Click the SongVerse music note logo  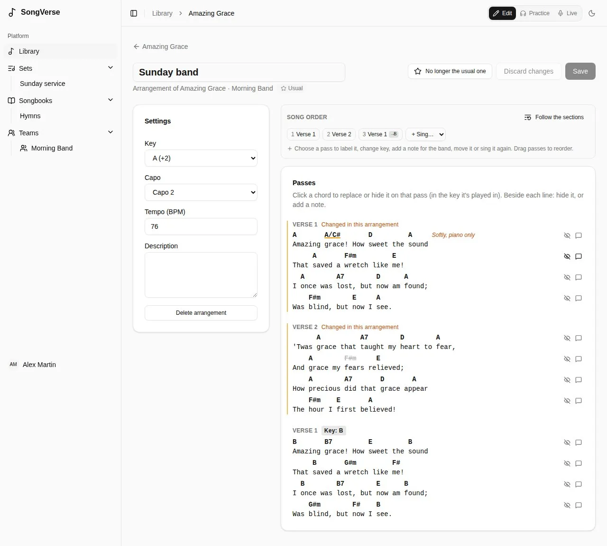(x=12, y=12)
